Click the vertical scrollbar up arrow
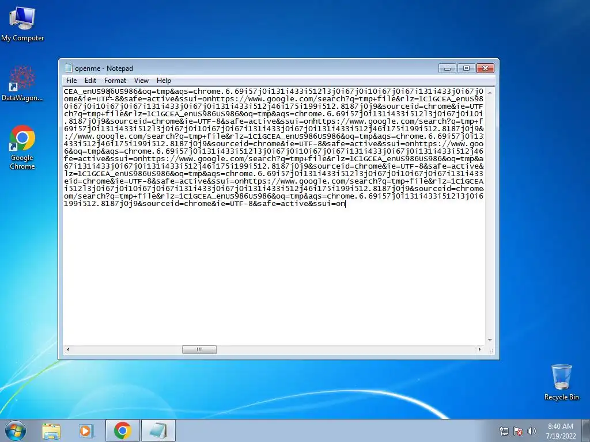Image resolution: width=590 pixels, height=442 pixels. (x=490, y=92)
